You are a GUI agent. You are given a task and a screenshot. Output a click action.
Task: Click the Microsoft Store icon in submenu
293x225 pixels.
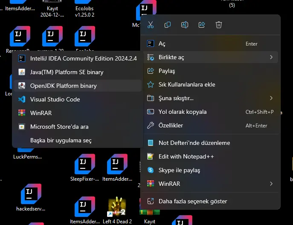pos(22,127)
